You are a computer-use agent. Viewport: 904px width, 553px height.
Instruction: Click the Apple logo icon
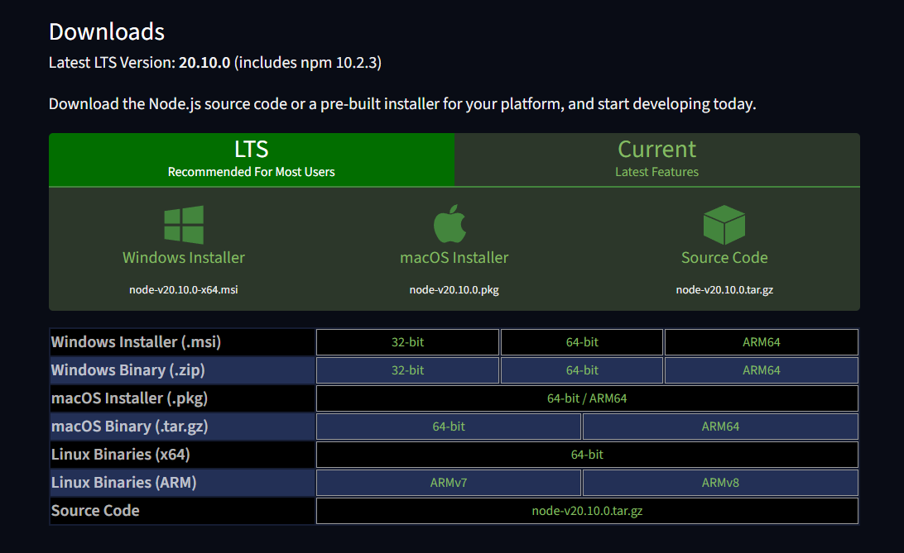[x=450, y=224]
